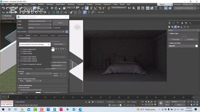Open the View to Render dropdown
Viewport: 200px width, 112px height.
point(46,32)
